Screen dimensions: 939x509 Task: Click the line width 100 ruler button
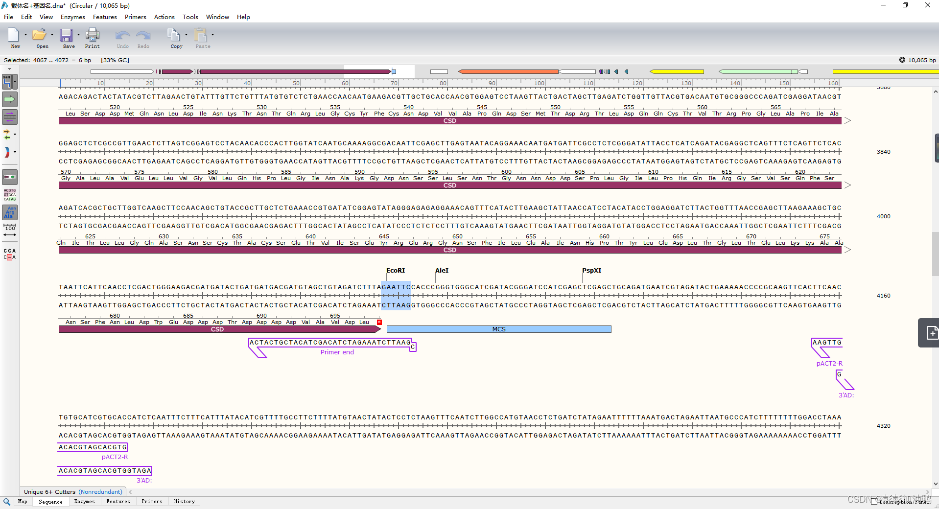pos(10,231)
